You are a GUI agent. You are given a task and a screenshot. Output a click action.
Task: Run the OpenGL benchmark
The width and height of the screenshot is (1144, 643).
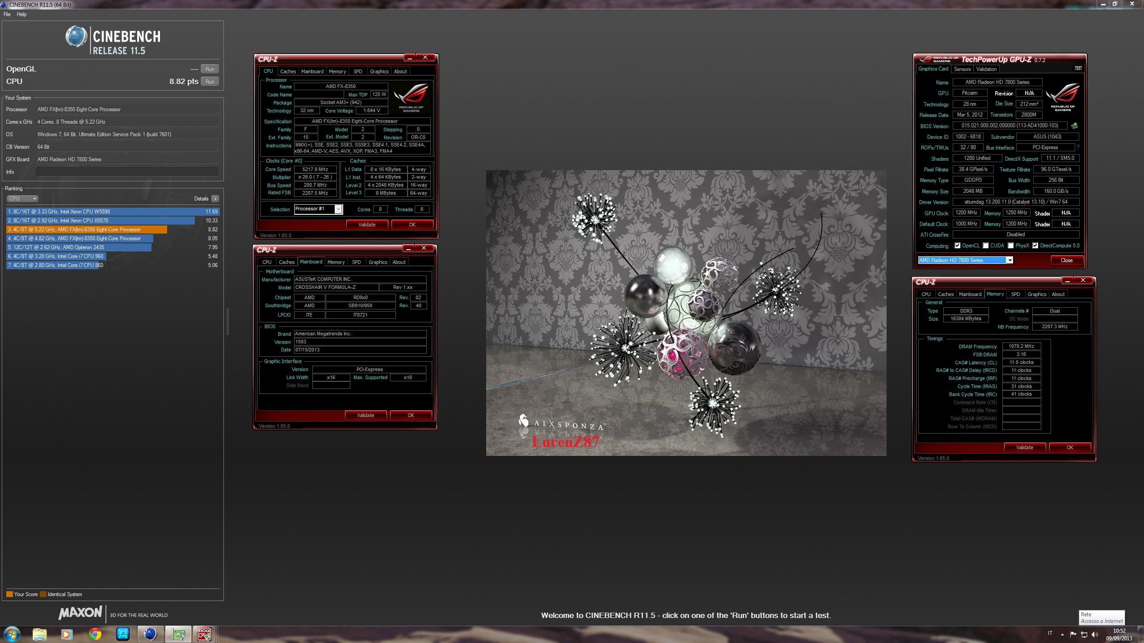pos(210,69)
